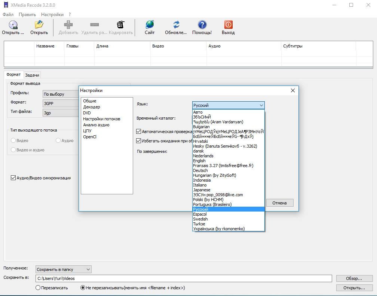
Task: Click the Открыть... button at bottom
Action: coord(354,288)
